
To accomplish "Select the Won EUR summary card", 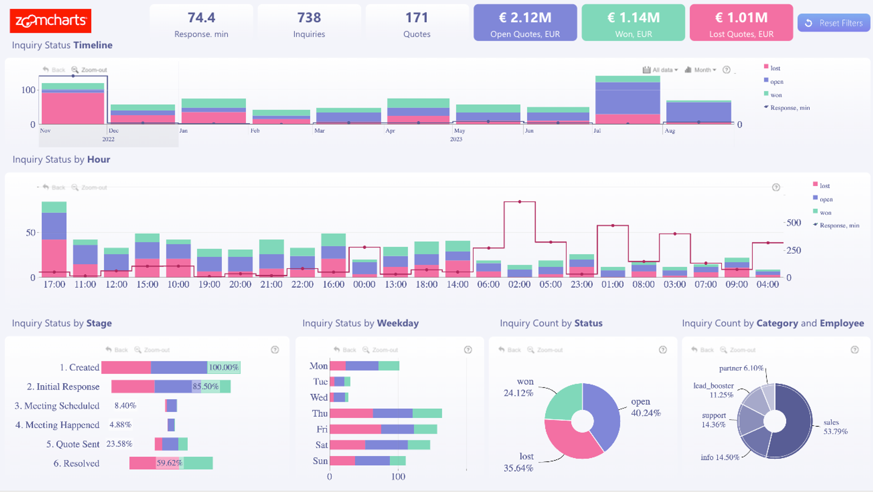I will [x=633, y=22].
